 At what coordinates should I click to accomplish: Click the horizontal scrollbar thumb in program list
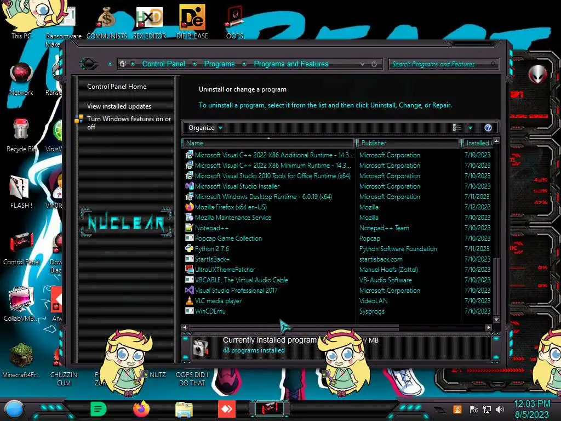click(294, 327)
